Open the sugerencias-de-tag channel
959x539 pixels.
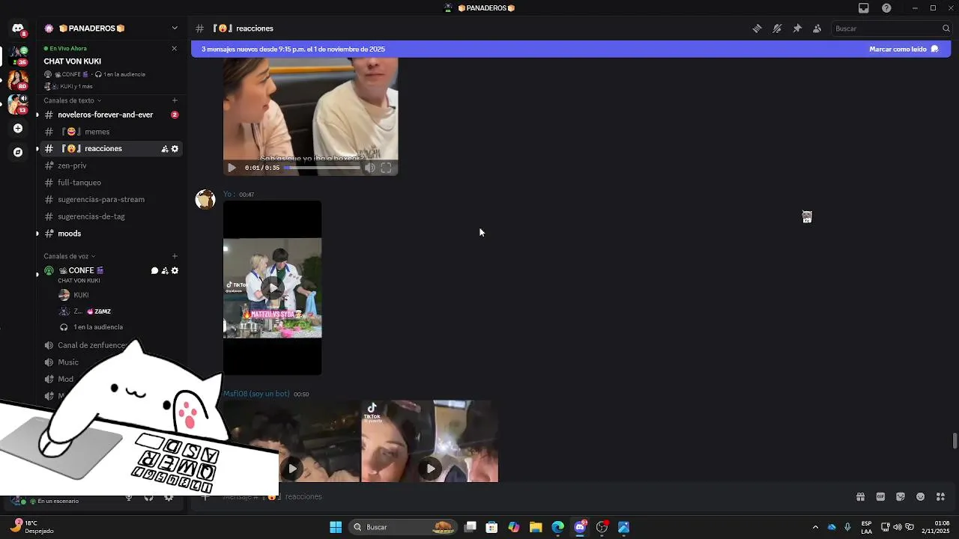click(110, 216)
